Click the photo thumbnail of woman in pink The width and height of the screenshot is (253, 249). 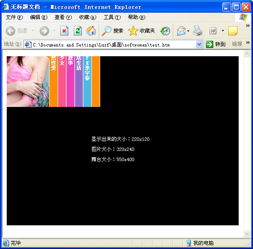[28, 82]
